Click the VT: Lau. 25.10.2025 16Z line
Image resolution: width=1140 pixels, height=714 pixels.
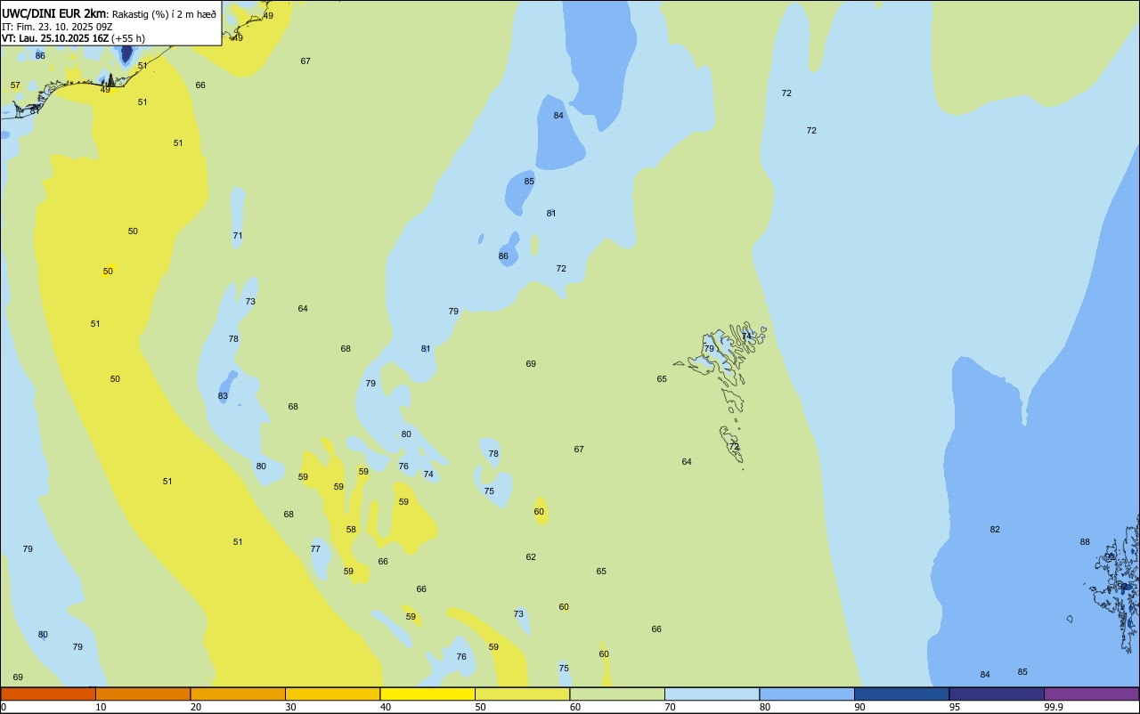click(73, 38)
